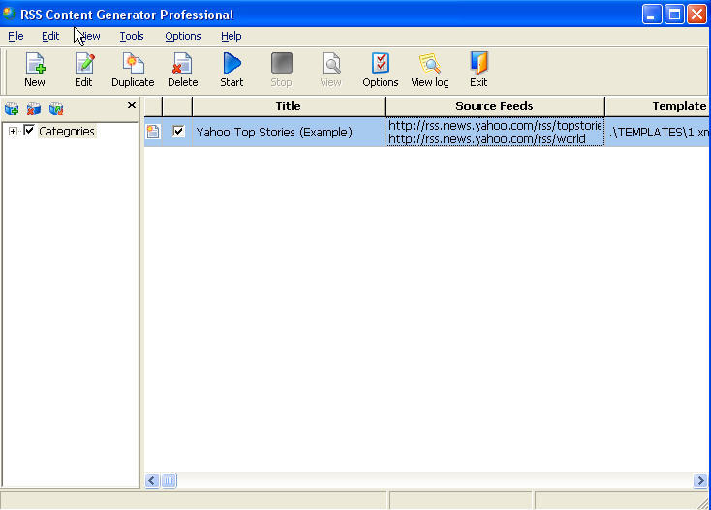Select Categories tree label
Viewport: 711px width, 510px height.
67,131
